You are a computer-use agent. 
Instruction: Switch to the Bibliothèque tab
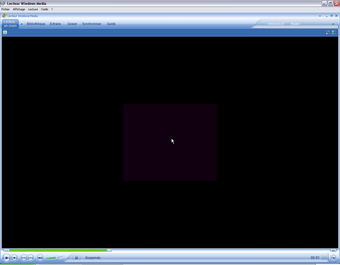point(36,24)
